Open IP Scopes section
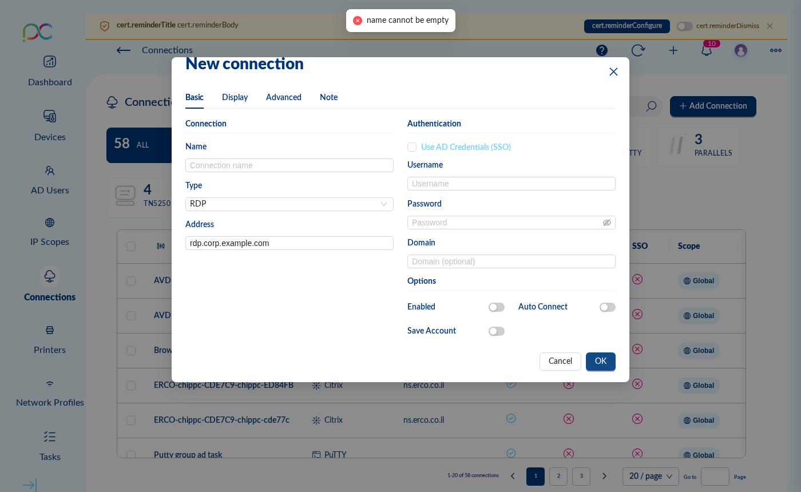Image resolution: width=801 pixels, height=492 pixels. pos(50,231)
